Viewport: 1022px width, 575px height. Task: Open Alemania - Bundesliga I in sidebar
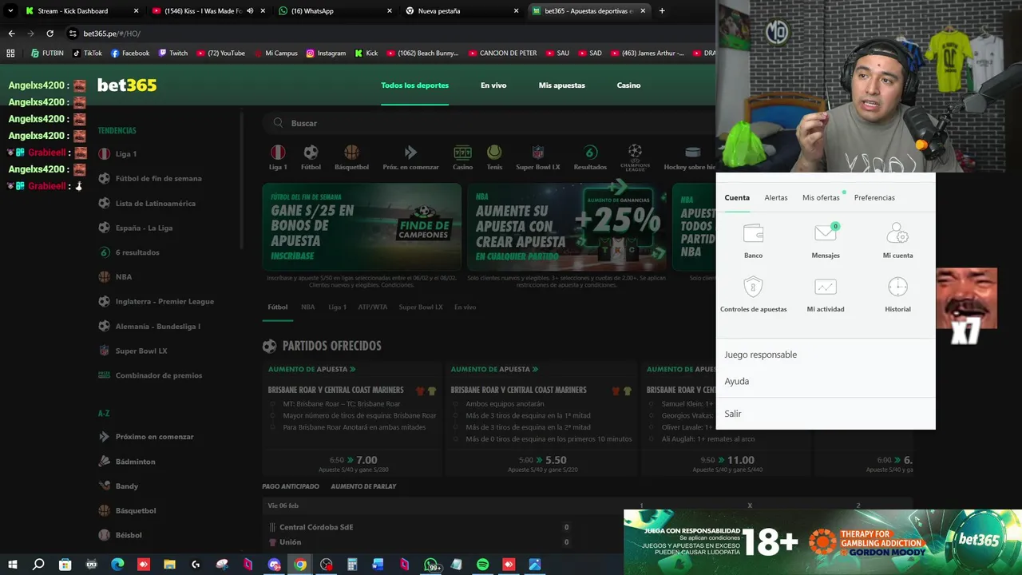(x=158, y=327)
